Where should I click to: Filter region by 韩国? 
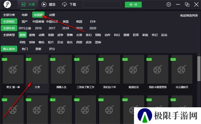tap(79, 21)
